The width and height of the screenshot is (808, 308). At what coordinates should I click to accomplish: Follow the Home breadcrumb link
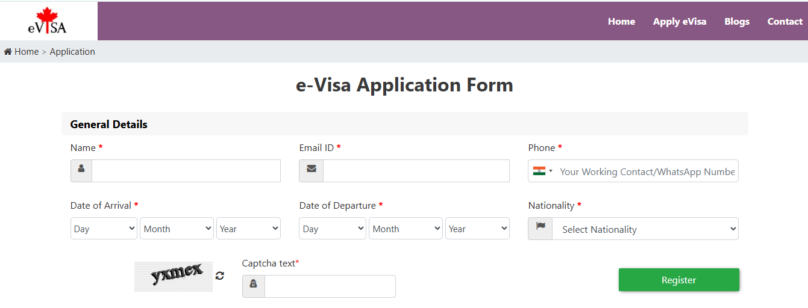click(27, 52)
